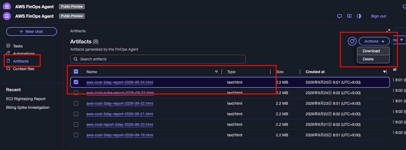Click the Type column header
Image resolution: width=406 pixels, height=150 pixels.
click(x=231, y=72)
